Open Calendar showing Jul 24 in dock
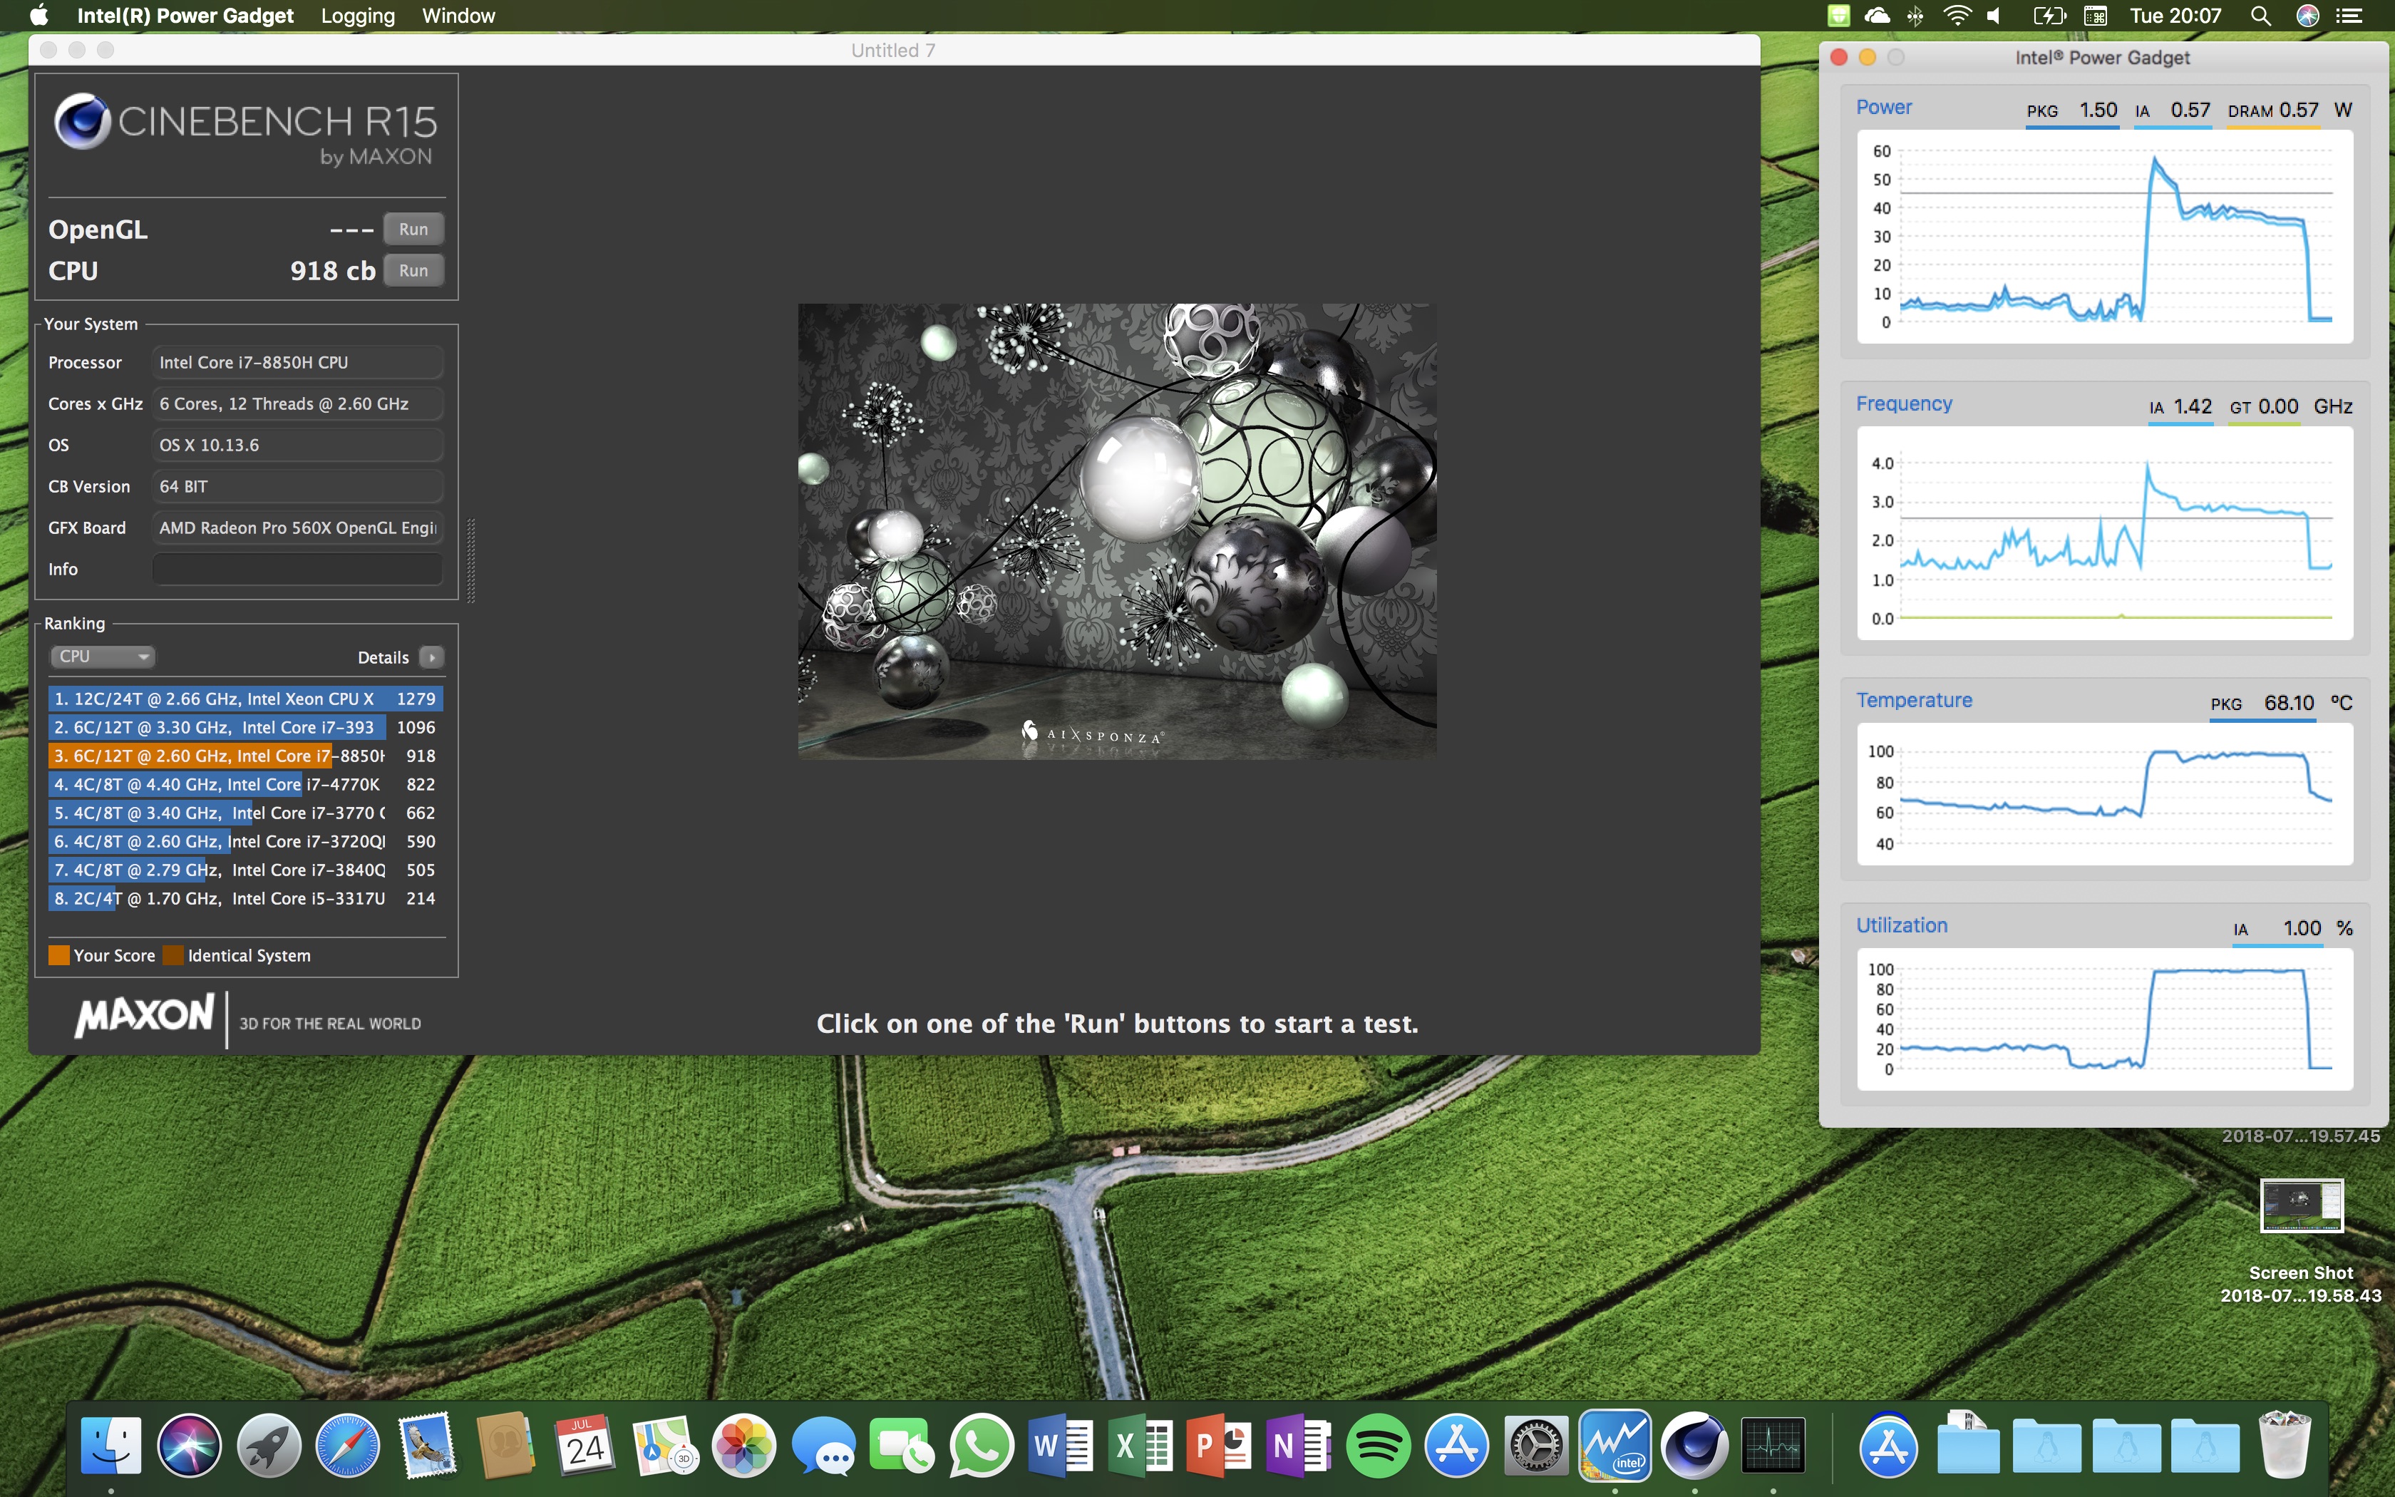 pos(585,1446)
